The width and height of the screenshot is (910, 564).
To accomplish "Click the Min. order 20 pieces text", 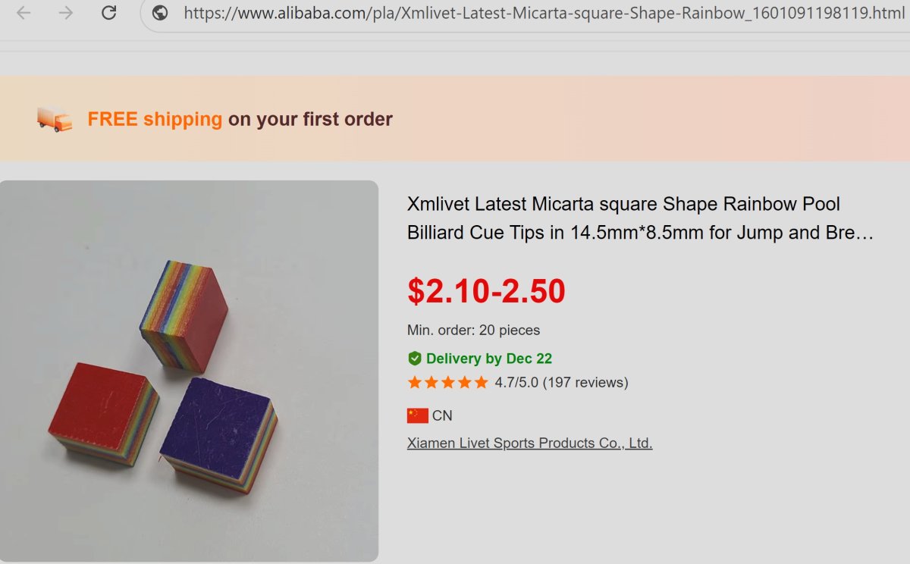I will [x=473, y=331].
